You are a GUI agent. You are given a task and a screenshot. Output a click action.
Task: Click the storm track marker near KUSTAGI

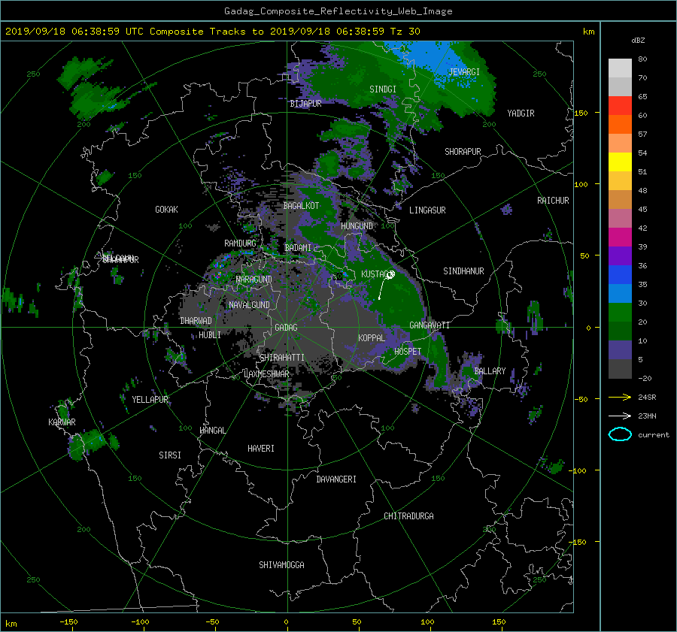(390, 275)
